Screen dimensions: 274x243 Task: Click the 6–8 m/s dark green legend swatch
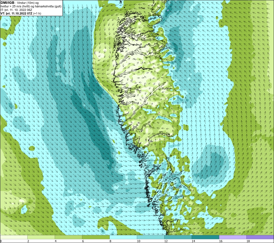coord(96,237)
